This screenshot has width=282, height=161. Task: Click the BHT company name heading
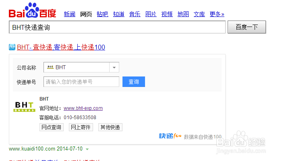point(44,99)
